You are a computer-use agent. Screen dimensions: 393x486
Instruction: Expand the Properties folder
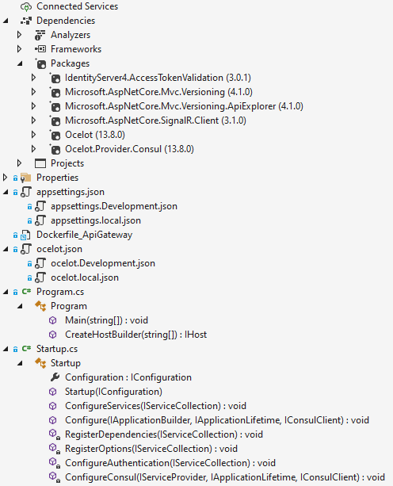[x=5, y=178]
